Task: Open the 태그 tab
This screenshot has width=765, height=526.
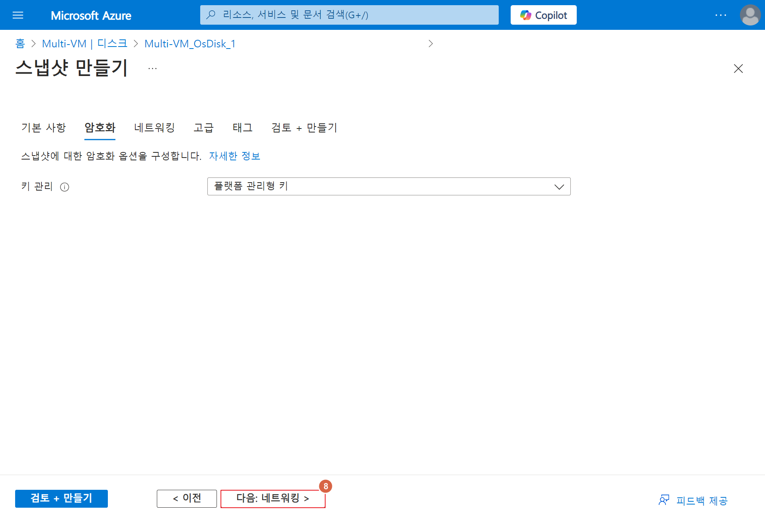Action: click(242, 128)
